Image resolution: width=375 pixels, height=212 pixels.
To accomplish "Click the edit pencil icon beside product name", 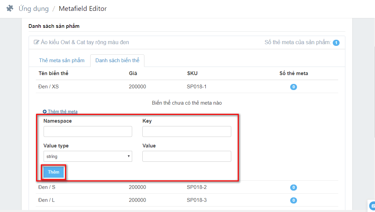I will [x=36, y=42].
